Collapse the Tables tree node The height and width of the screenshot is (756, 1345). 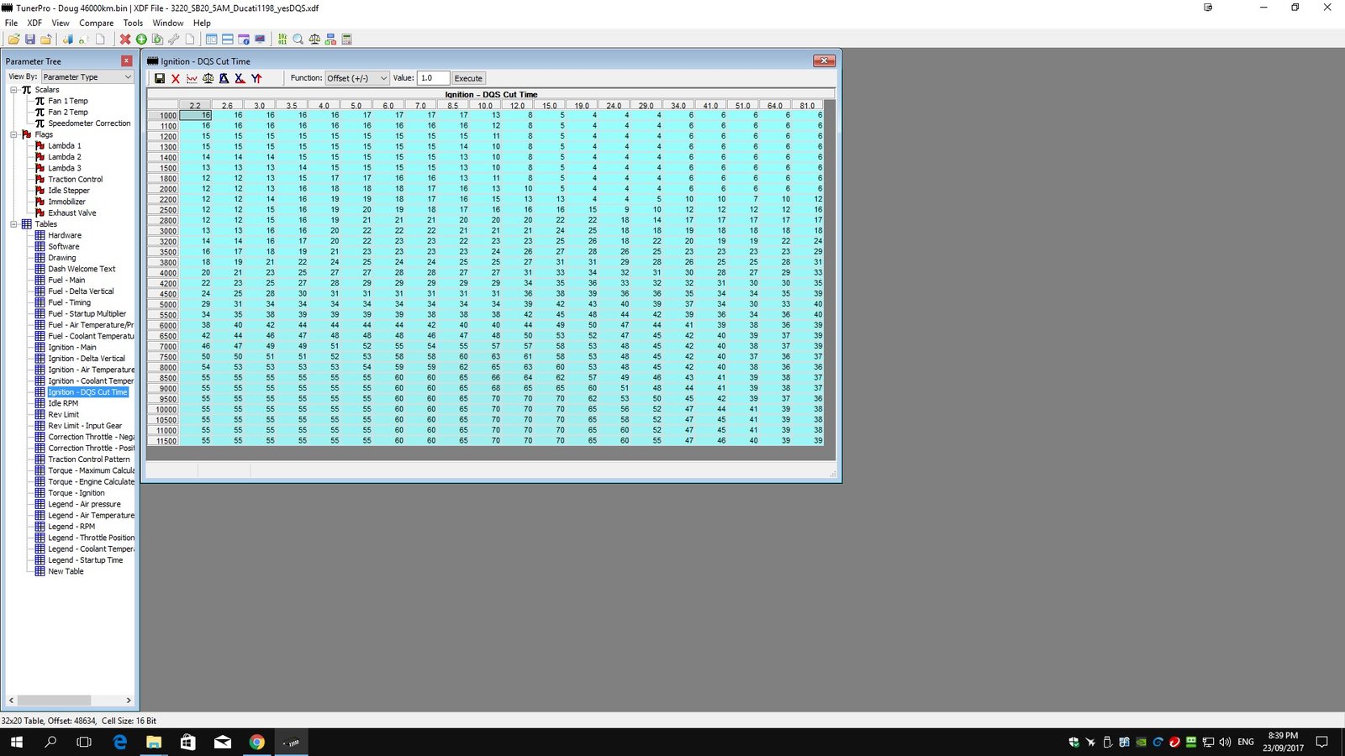click(x=13, y=224)
